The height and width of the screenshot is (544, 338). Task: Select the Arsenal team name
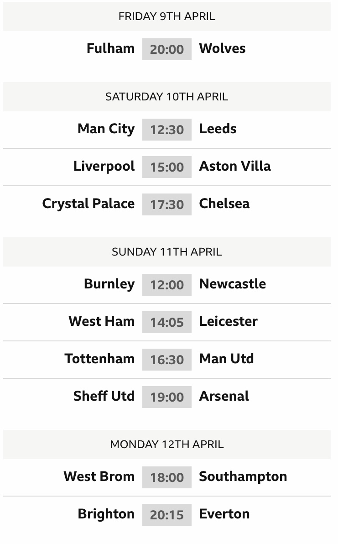coord(224,396)
